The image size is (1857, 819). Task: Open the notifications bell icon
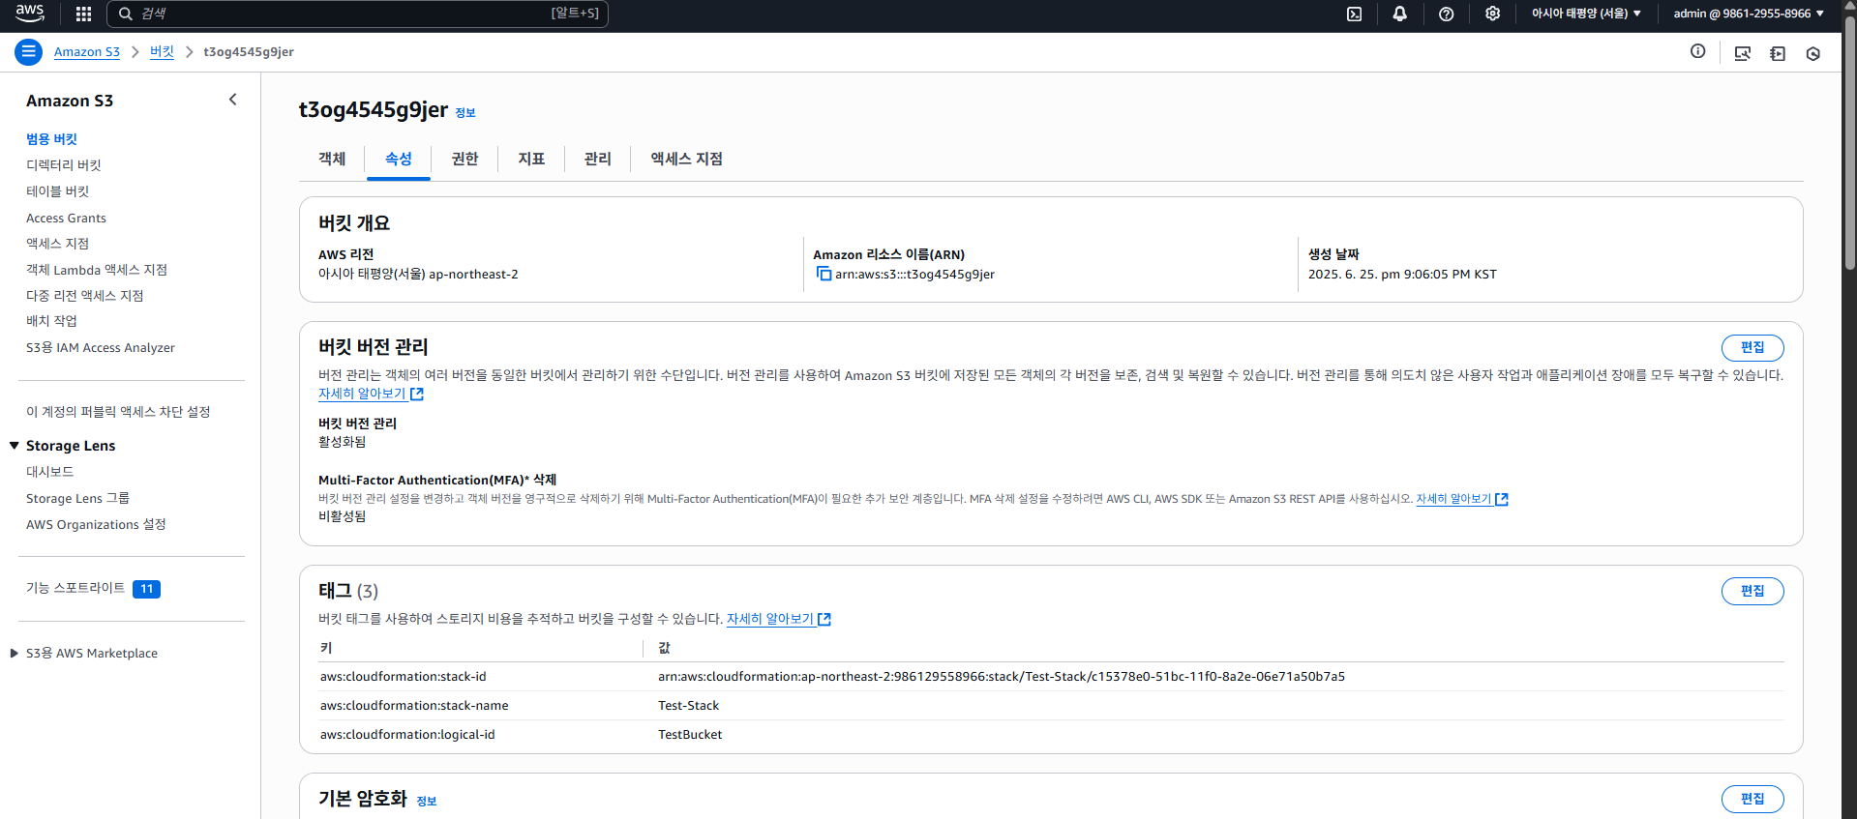pos(1399,14)
